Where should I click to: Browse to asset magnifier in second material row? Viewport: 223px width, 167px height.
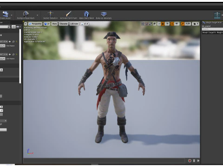[x=13, y=54]
